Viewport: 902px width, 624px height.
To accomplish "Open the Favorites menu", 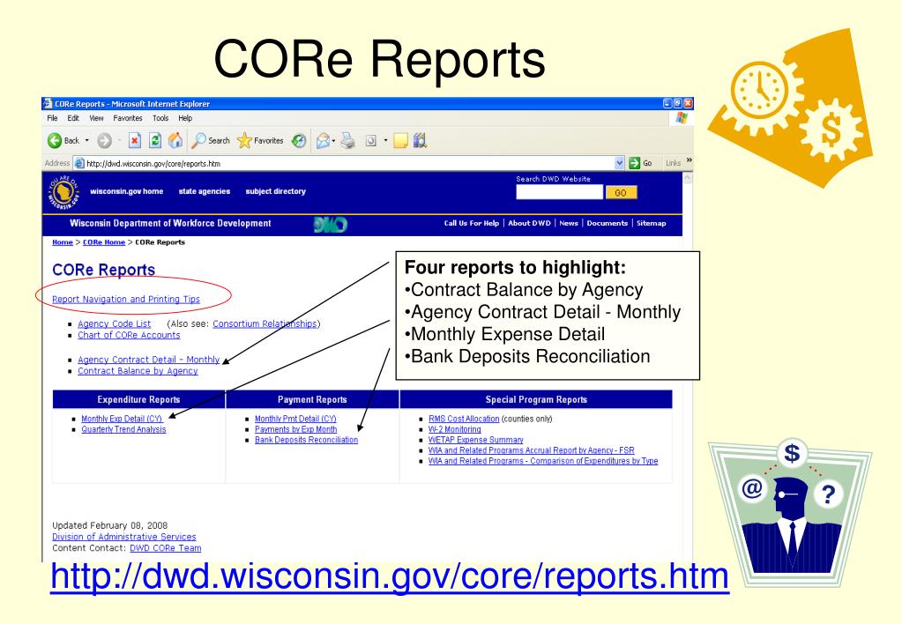I will (x=128, y=118).
